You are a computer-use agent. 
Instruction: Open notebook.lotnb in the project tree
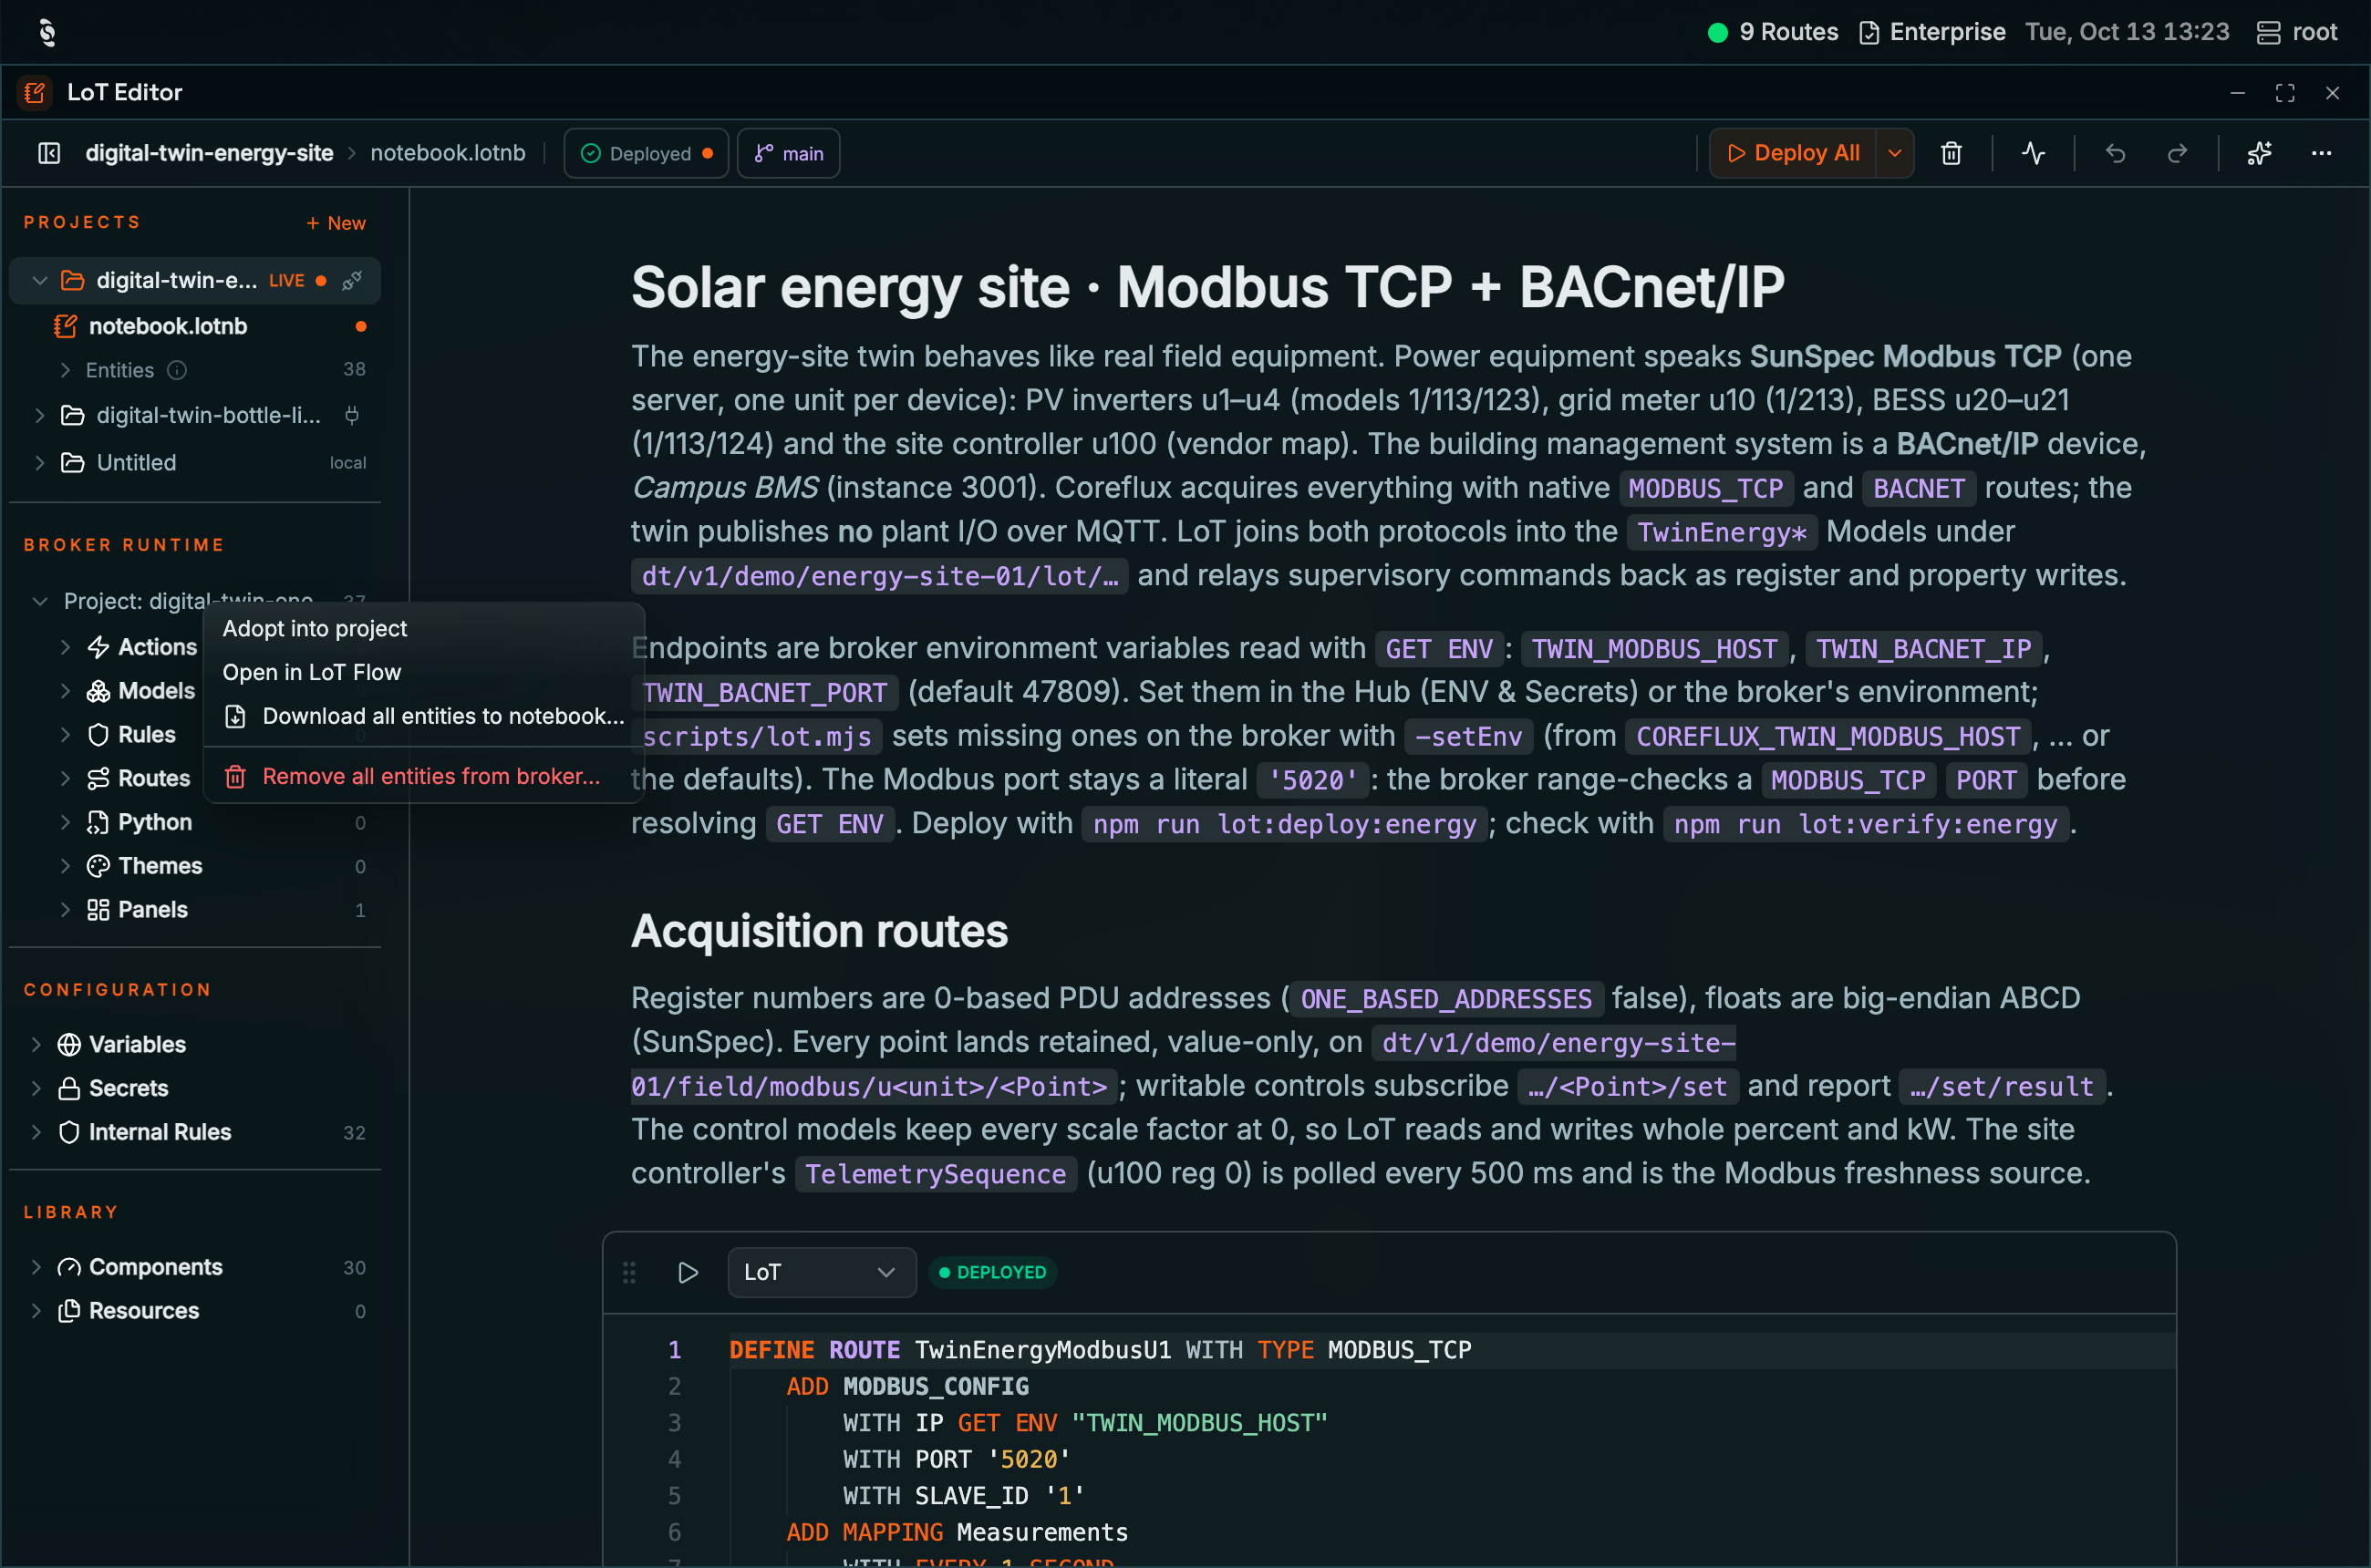coord(195,326)
